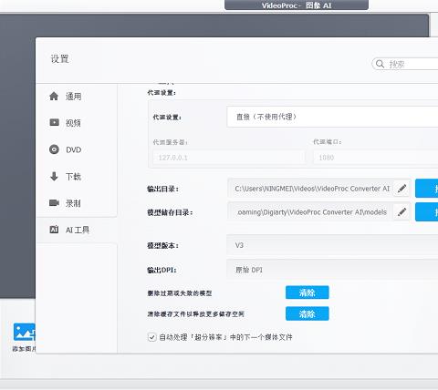Image resolution: width=438 pixels, height=390 pixels.
Task: Click the proxy server 127.0.0.1 field
Action: (x=229, y=158)
